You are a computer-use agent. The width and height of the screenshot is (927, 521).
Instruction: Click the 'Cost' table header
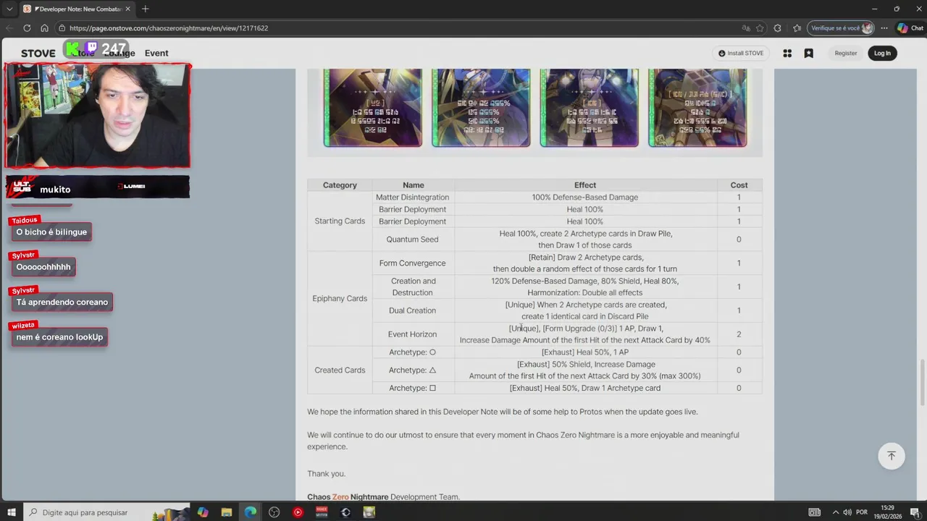[x=739, y=185]
